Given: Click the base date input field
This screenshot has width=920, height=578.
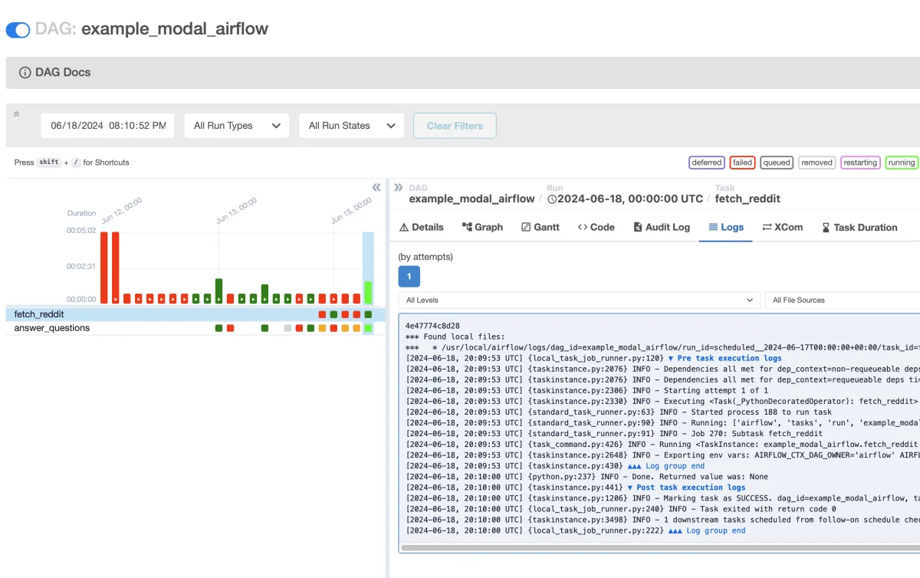Looking at the screenshot, I should coord(107,126).
